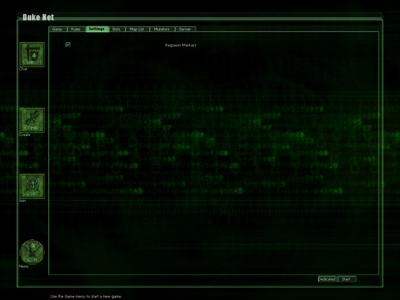Click the Duke Net window title

tap(38, 17)
